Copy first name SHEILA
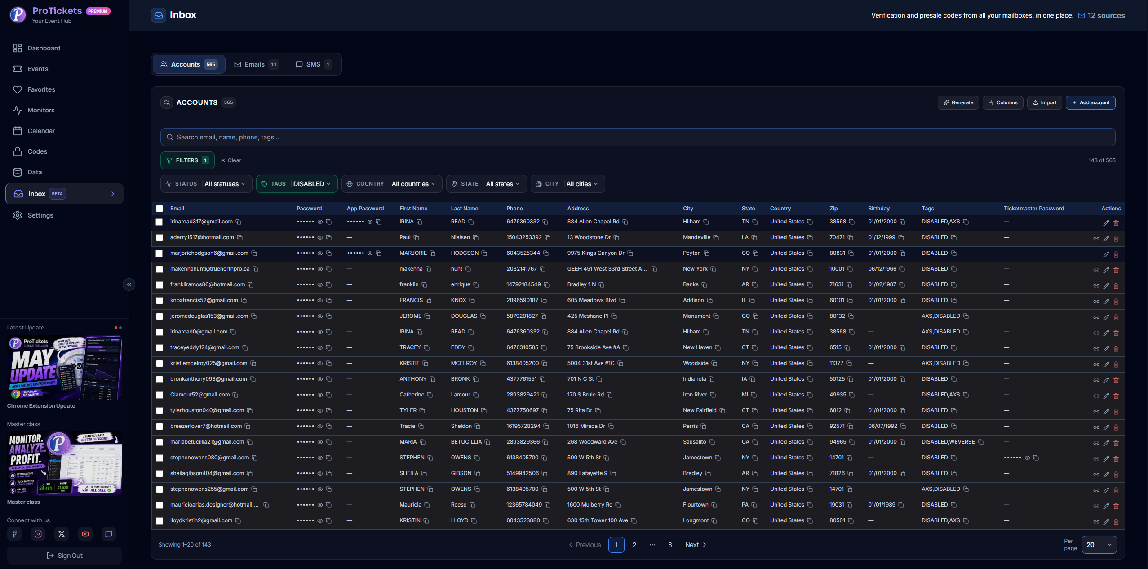Screen dimensions: 1148x569 (x=424, y=474)
